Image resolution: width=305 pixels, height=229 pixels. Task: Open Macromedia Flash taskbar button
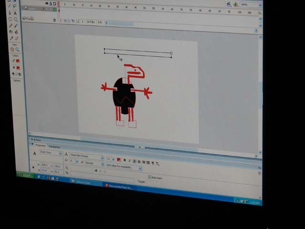(x=119, y=187)
